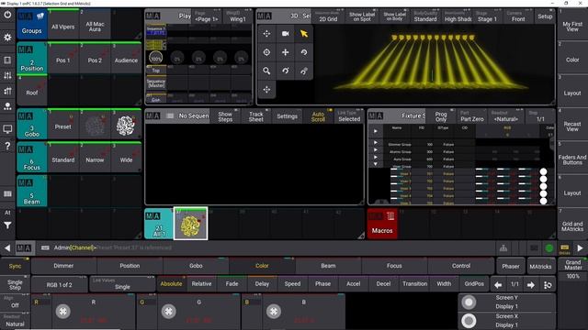Switch to the Dimmer feature group tab

(x=63, y=266)
